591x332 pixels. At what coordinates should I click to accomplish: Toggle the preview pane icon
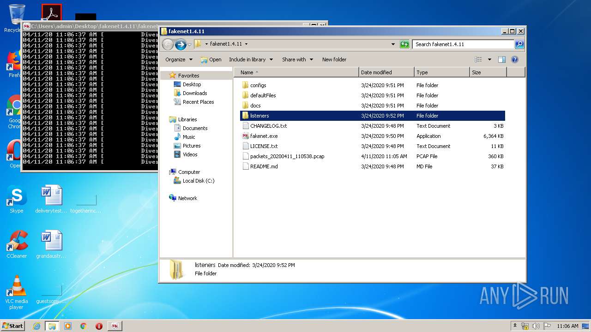click(502, 59)
